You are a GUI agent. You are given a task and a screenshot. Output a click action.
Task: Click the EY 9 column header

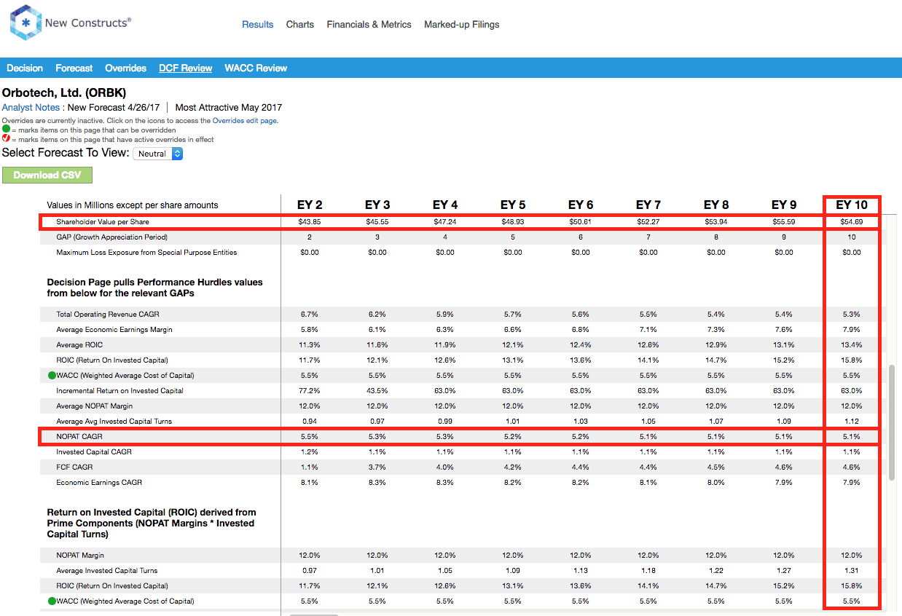(x=784, y=205)
